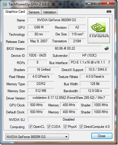Click the NVIDIA logo image
The width and height of the screenshot is (118, 145).
(x=99, y=30)
